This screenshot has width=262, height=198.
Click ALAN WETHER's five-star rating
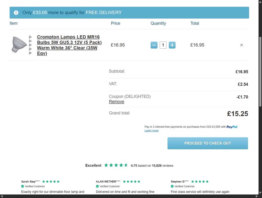click(x=131, y=182)
